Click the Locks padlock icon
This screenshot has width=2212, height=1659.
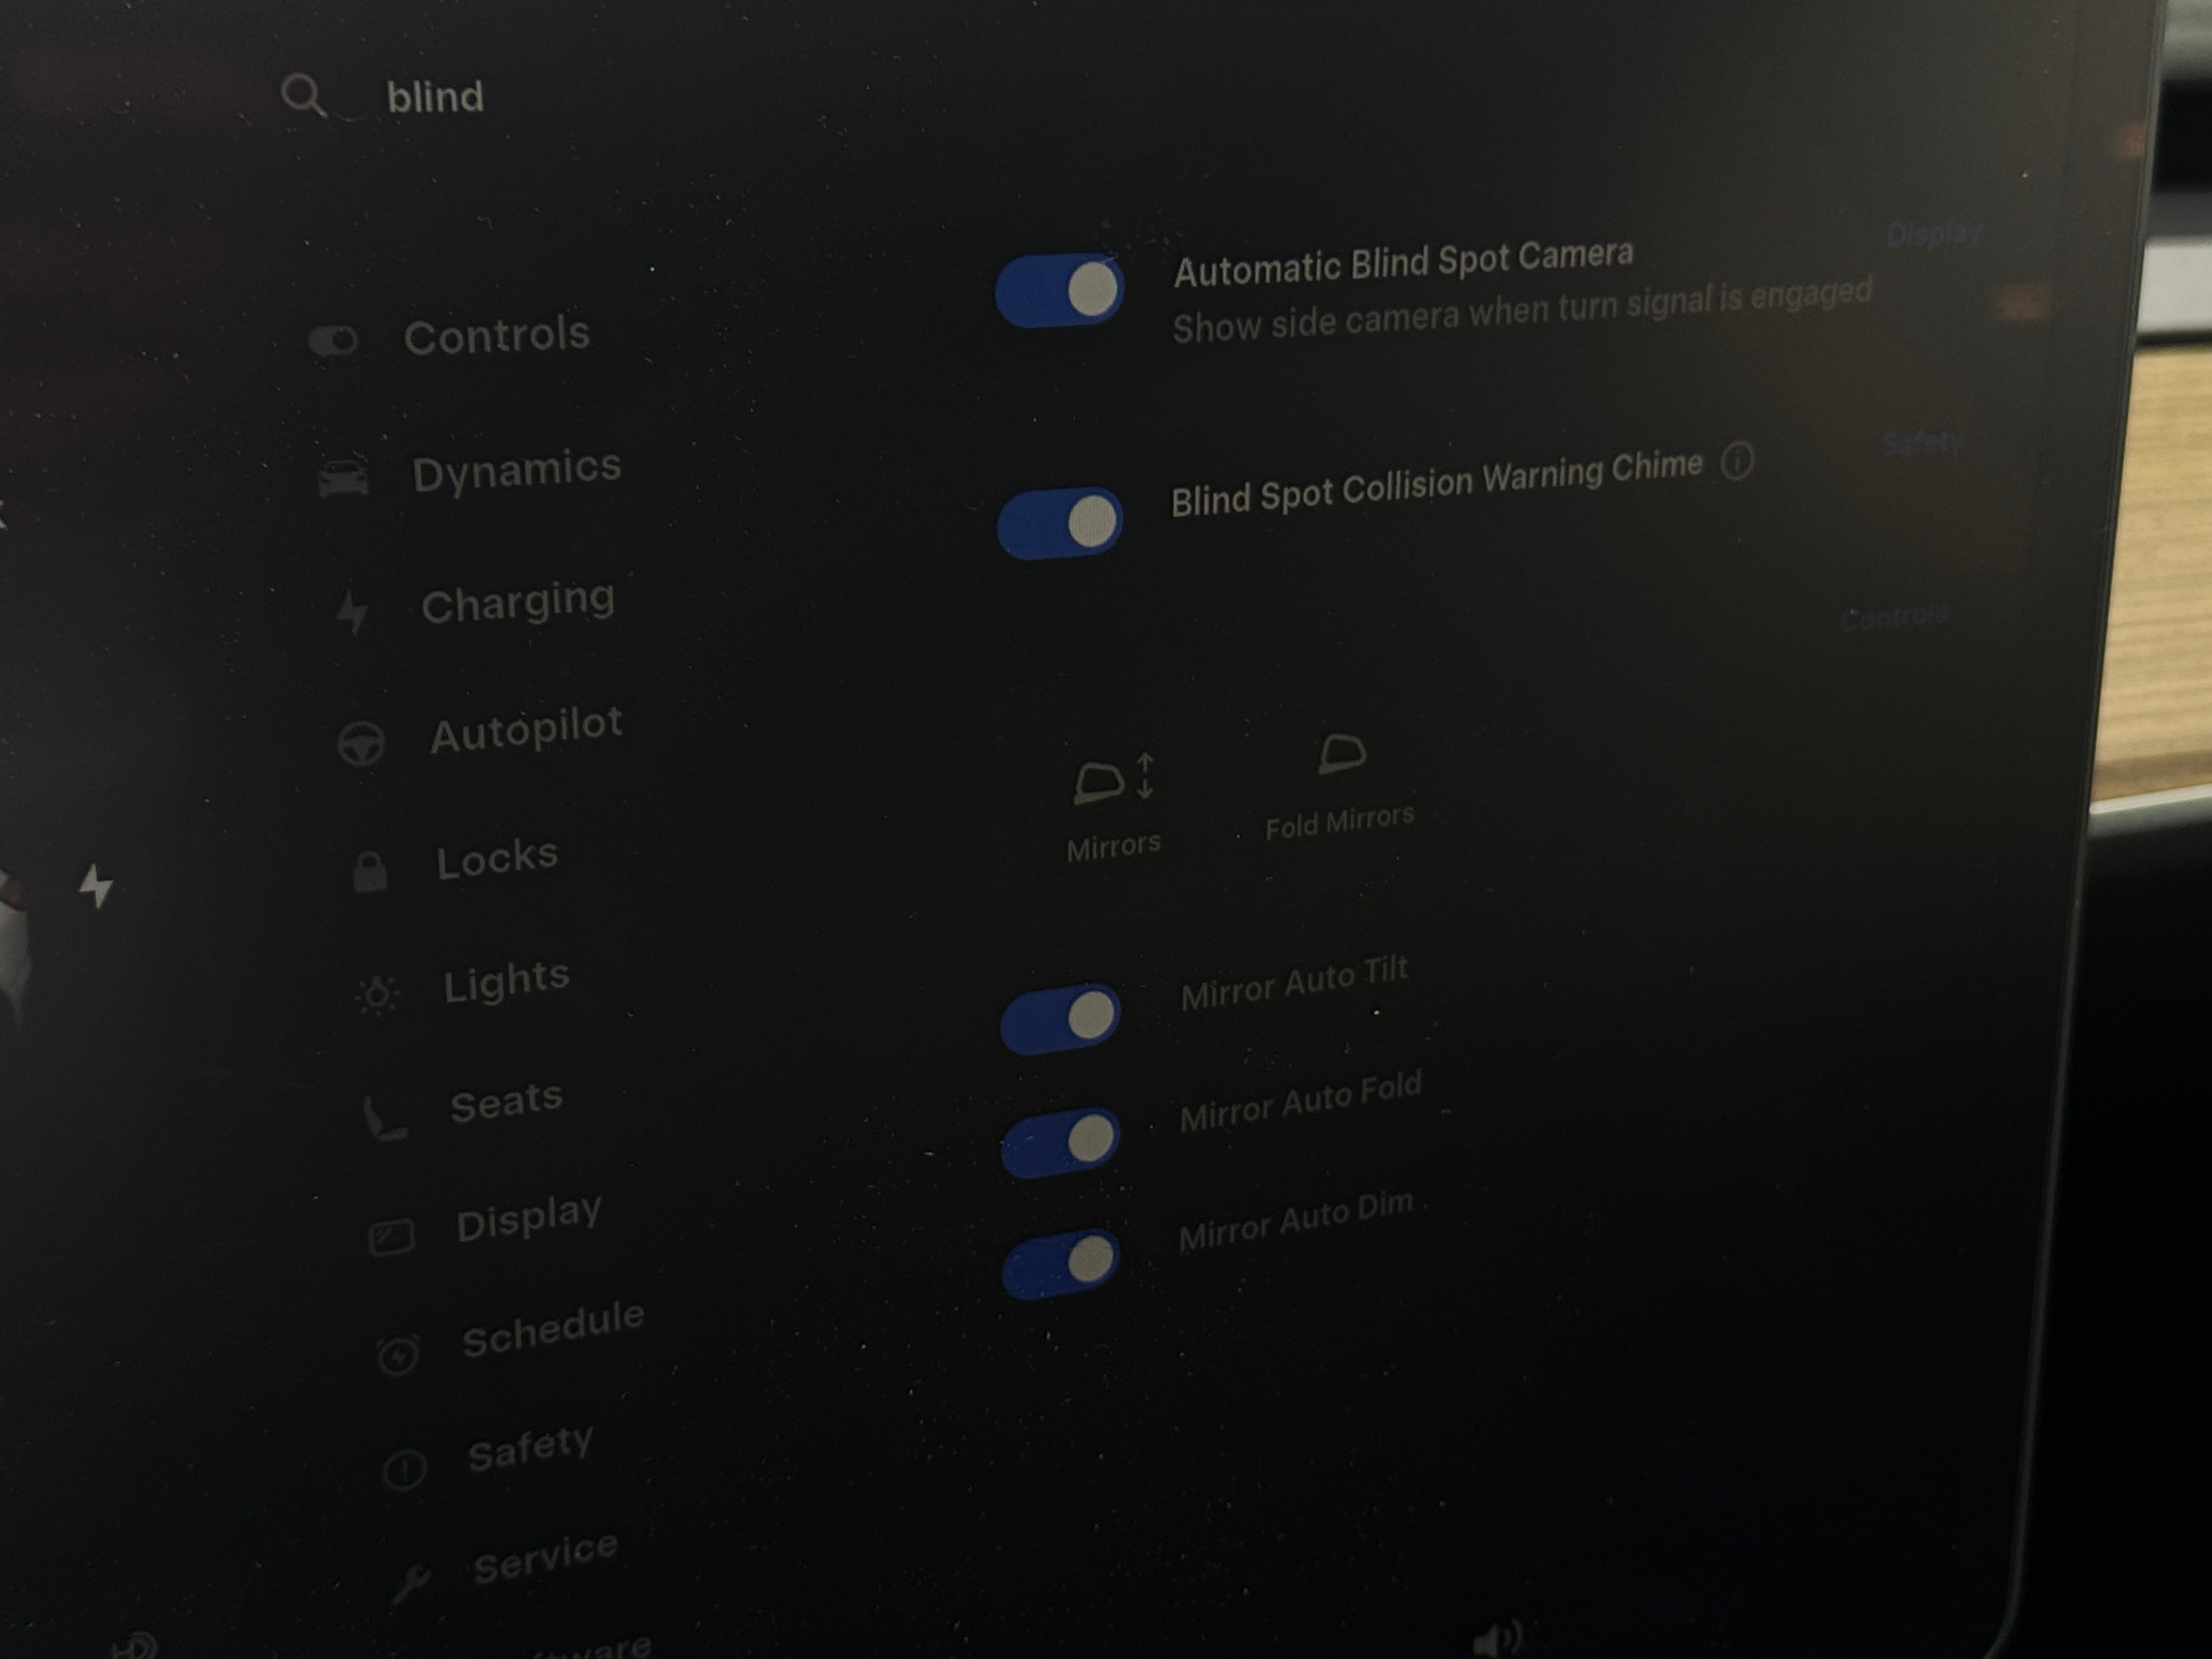click(370, 871)
